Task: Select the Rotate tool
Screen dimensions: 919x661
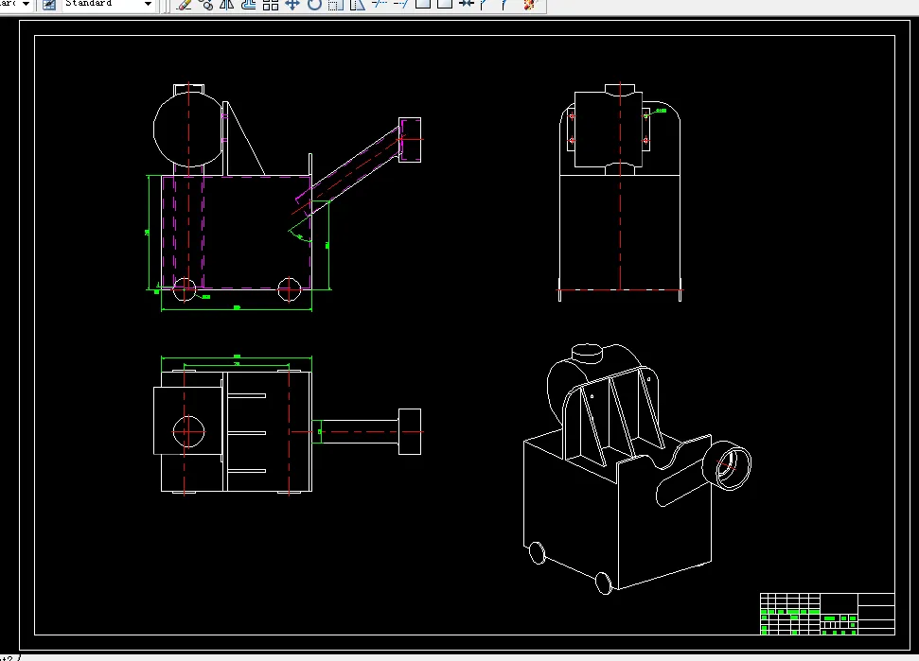Action: point(314,5)
